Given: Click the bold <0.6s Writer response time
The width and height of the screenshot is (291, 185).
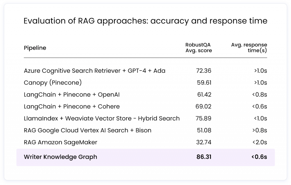Looking at the screenshot, I should pos(259,157).
